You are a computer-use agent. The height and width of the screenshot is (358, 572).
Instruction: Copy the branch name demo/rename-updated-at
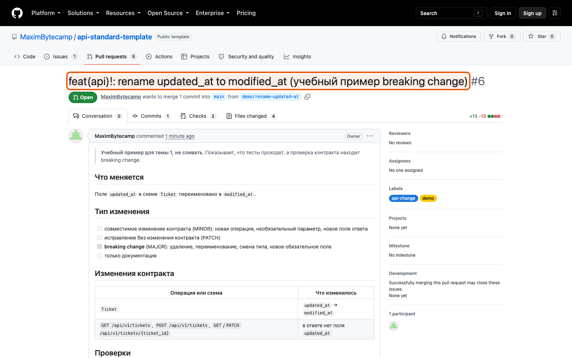click(307, 97)
